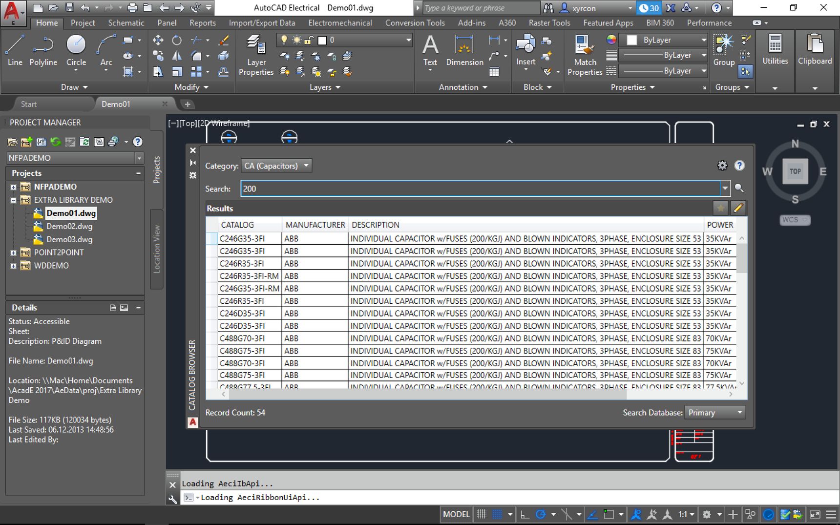Open catalog browser help
Screen dimensions: 840x525
(x=739, y=166)
